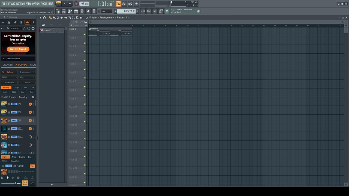The width and height of the screenshot is (349, 196).
Task: Click the tempo value 93.000
Action: 85,4
